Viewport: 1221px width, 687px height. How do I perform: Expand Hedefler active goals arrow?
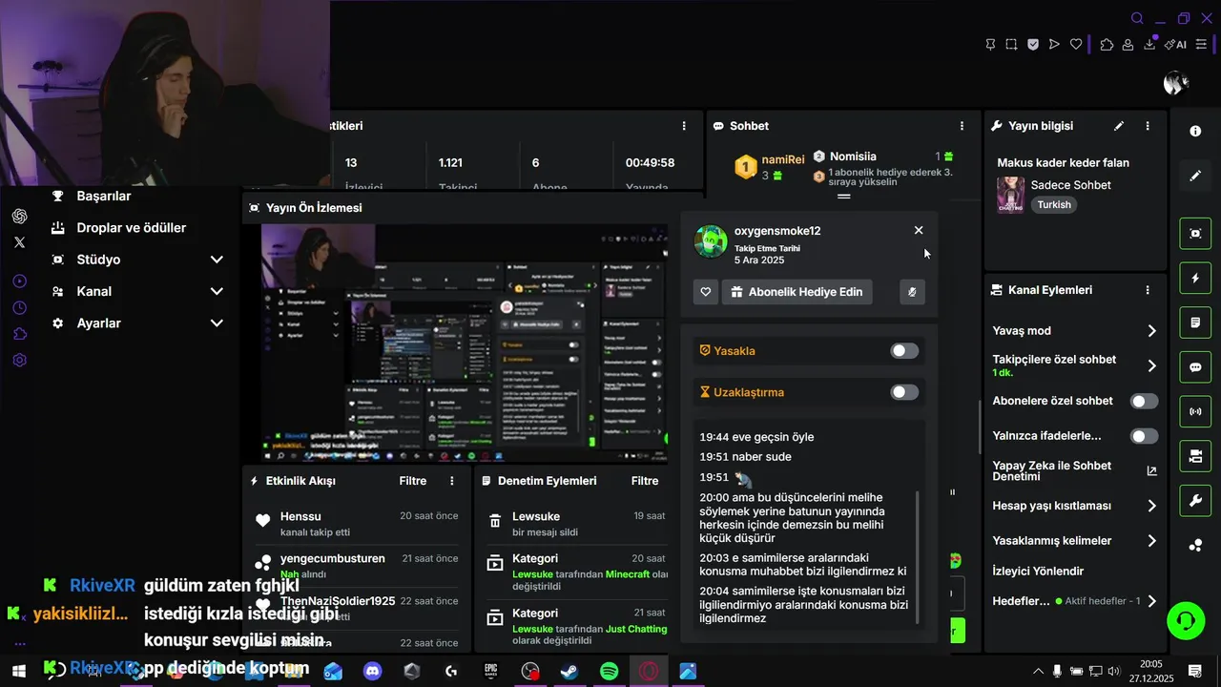coord(1151,601)
